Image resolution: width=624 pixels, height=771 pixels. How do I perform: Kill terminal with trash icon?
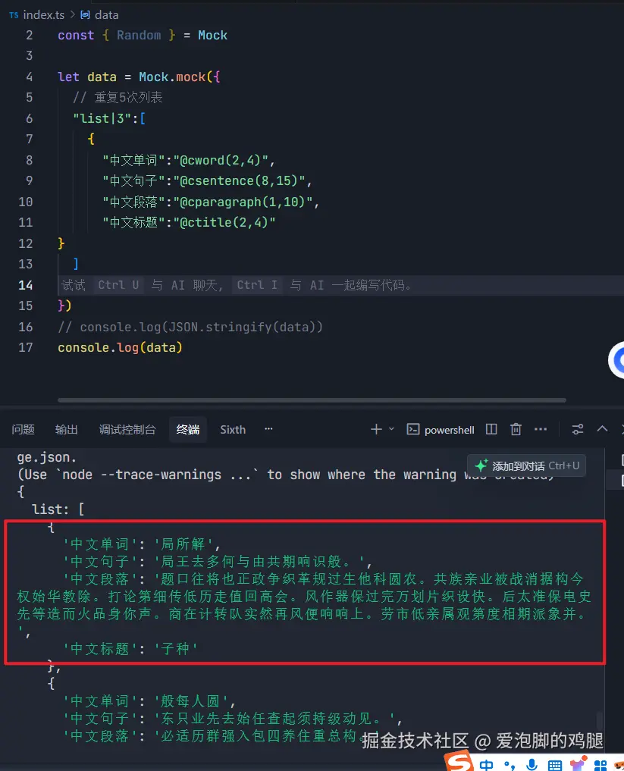click(x=516, y=429)
